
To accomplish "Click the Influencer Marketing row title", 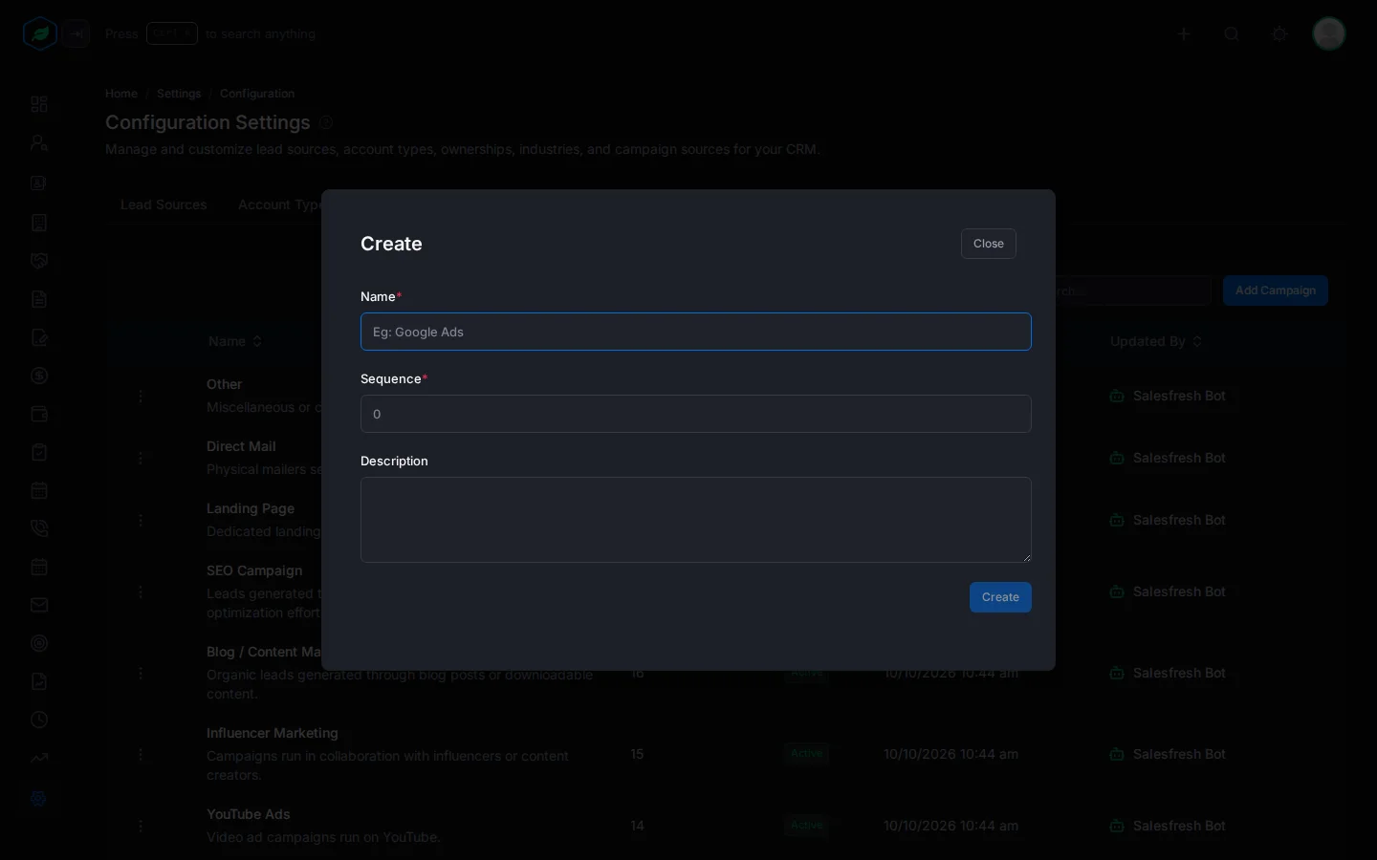I will (273, 733).
